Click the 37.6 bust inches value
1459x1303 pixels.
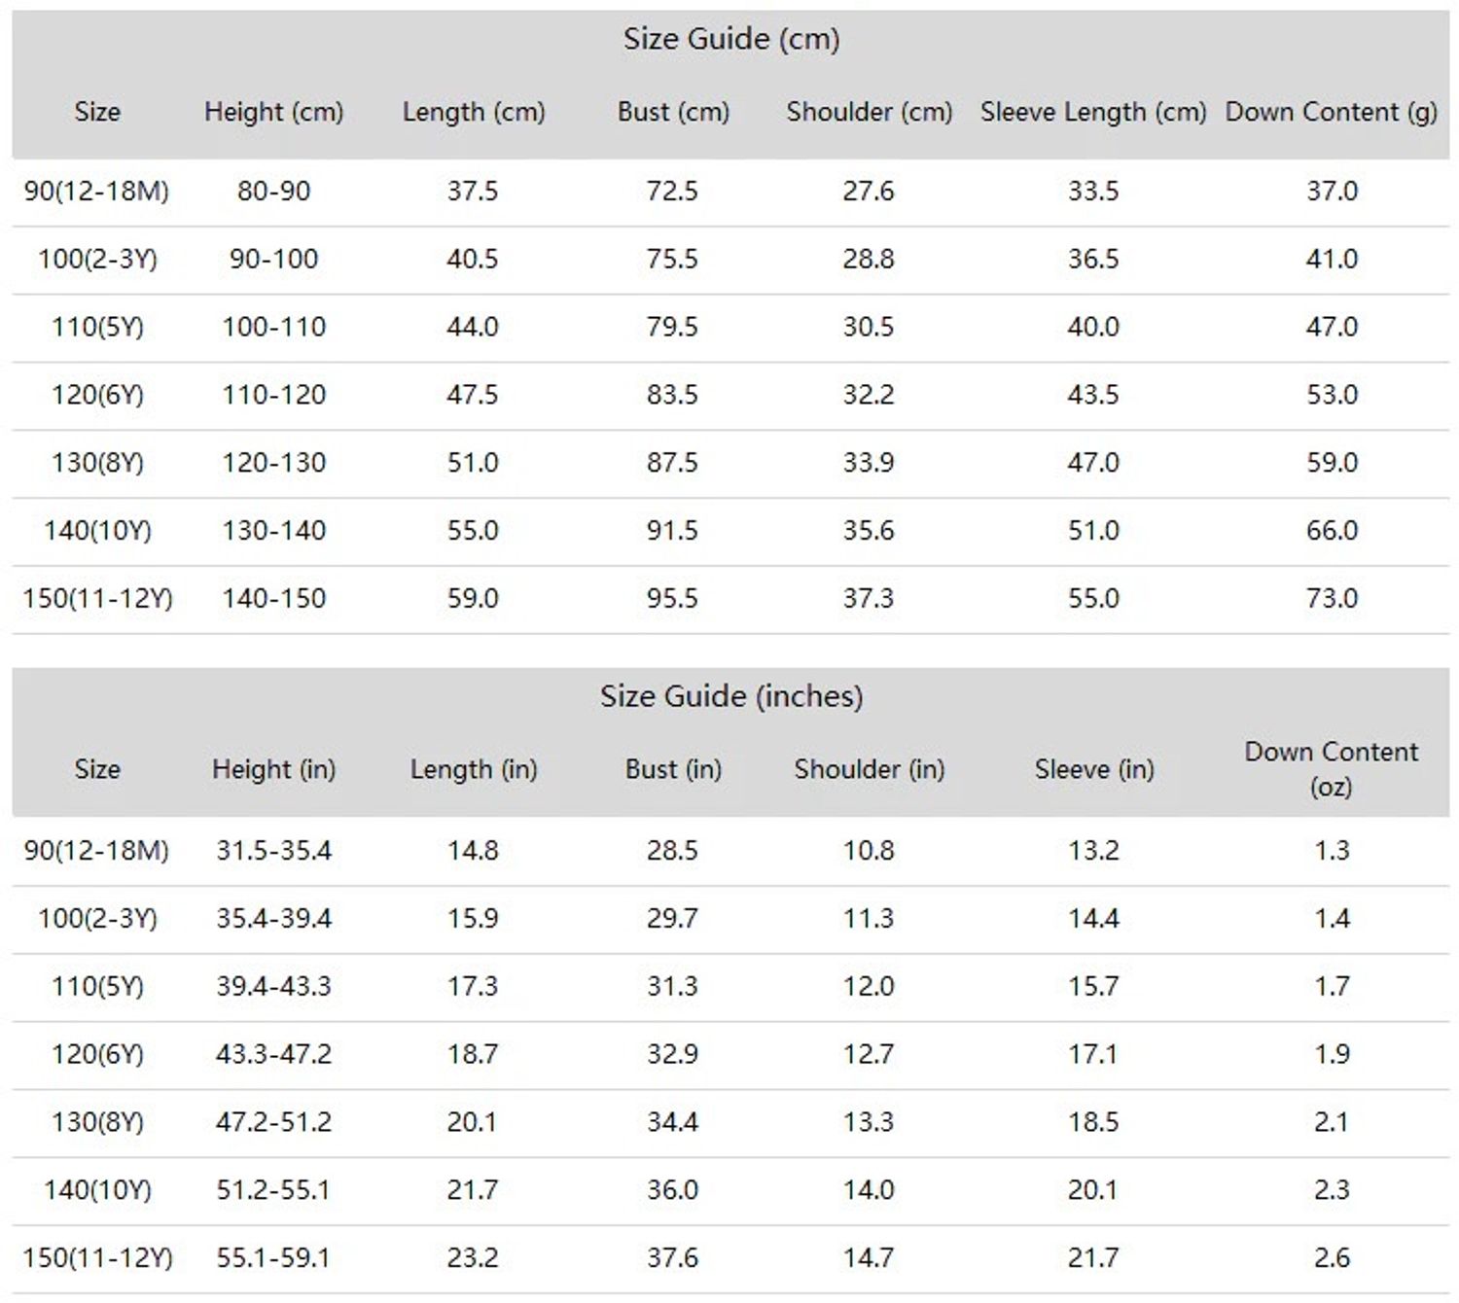[672, 1257]
